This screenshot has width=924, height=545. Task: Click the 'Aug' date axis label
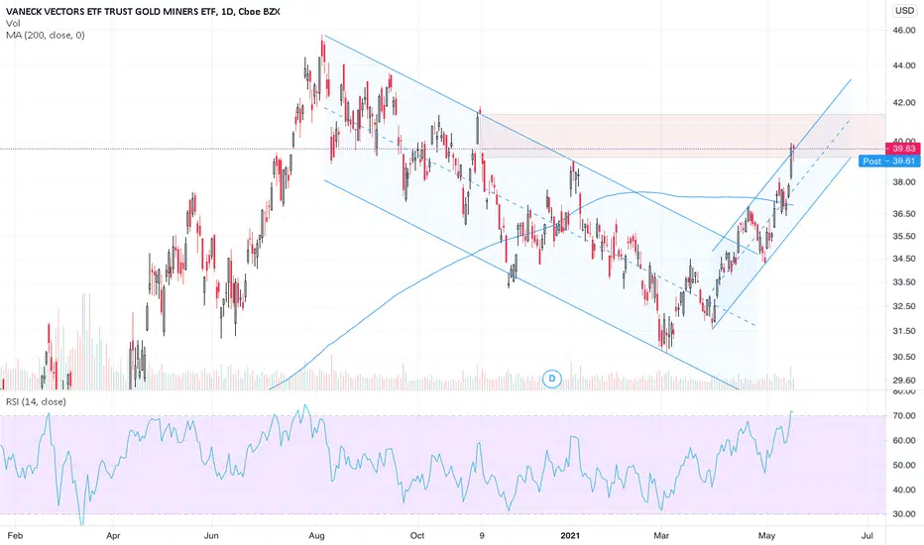point(316,535)
